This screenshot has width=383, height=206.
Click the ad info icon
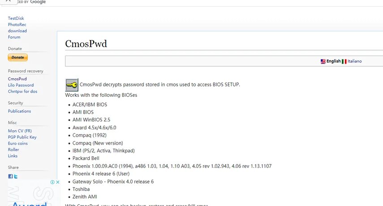(x=52, y=182)
